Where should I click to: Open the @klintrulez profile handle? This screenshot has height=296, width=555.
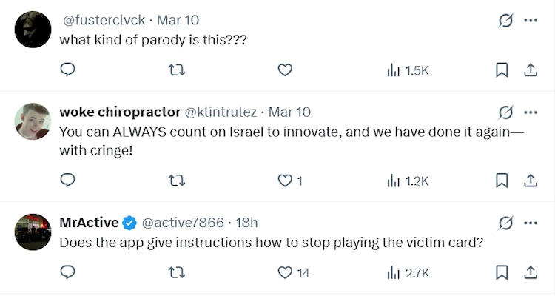click(221, 112)
